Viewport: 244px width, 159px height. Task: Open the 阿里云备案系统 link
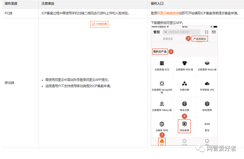[168, 13]
